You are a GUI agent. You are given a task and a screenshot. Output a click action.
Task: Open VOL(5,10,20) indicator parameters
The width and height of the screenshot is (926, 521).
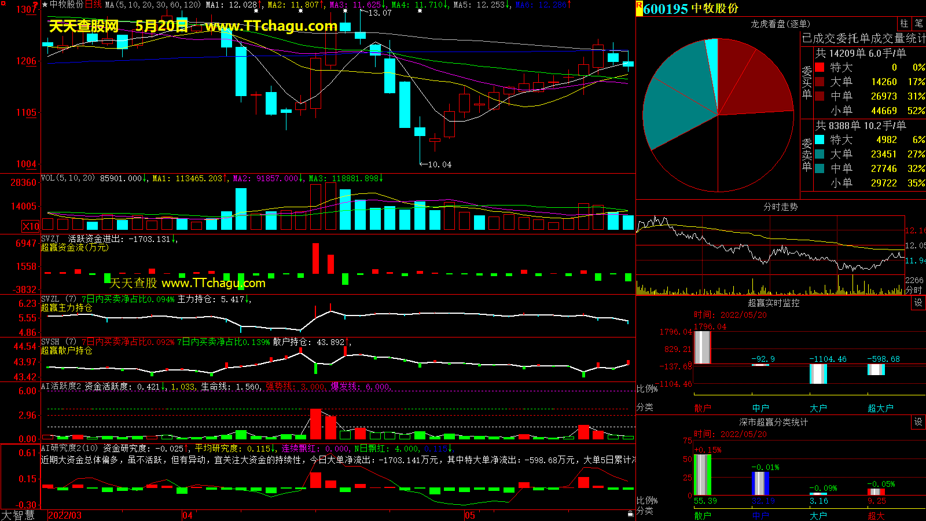coord(68,178)
